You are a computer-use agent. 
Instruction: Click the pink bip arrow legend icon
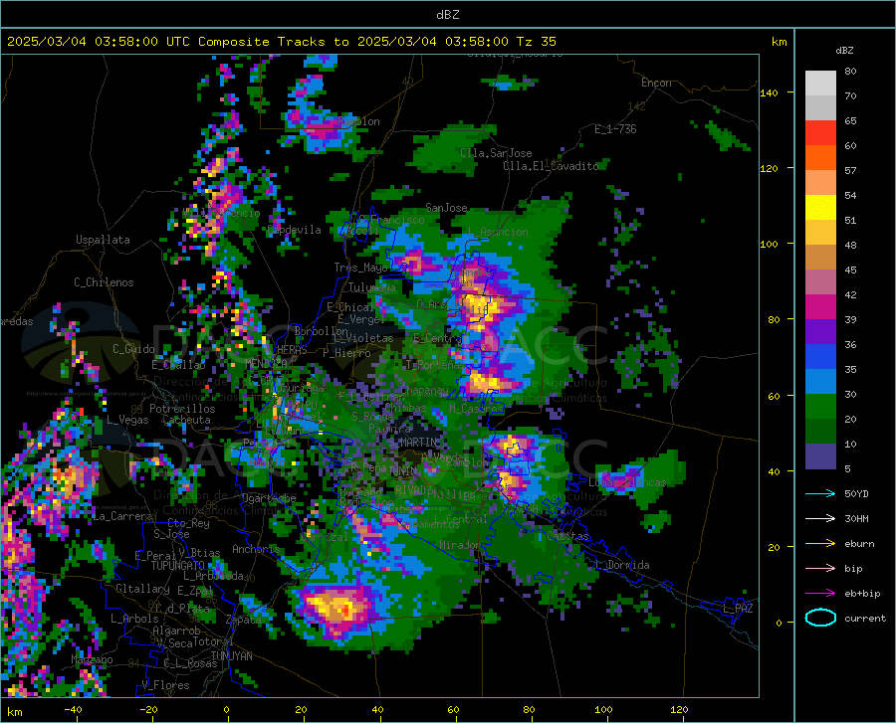click(820, 568)
